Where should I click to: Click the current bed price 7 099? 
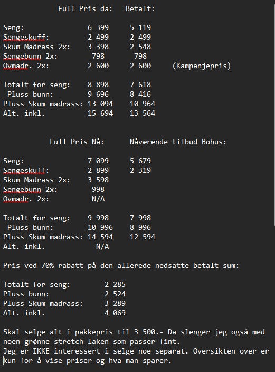click(x=98, y=161)
